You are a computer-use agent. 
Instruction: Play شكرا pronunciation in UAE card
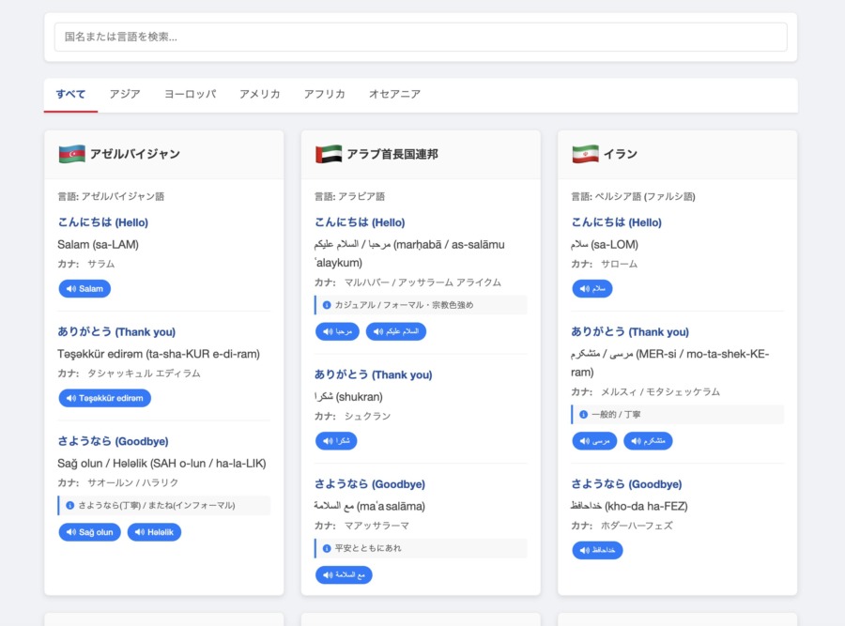(336, 441)
